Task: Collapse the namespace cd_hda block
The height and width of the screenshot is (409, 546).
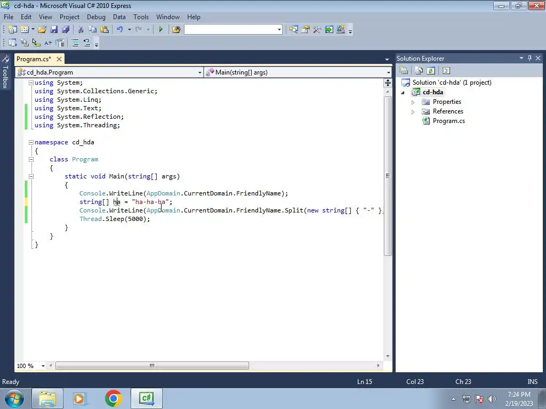Action: click(x=31, y=142)
